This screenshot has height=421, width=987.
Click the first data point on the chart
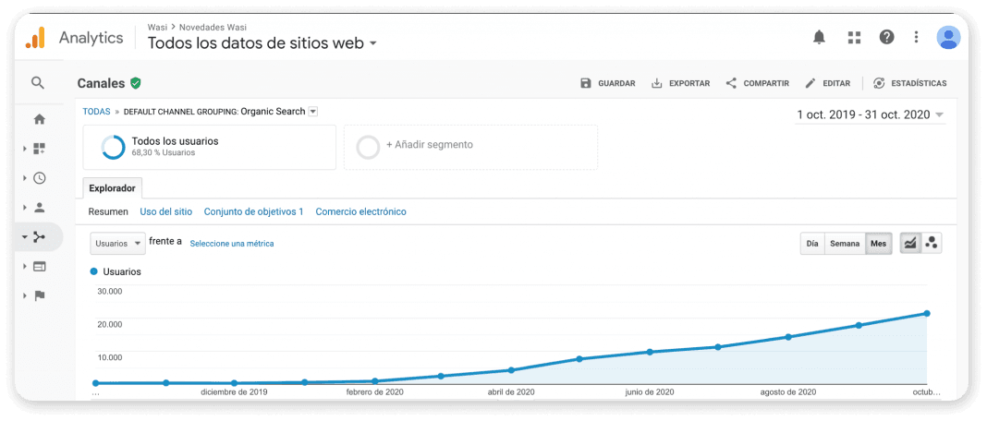pyautogui.click(x=96, y=382)
